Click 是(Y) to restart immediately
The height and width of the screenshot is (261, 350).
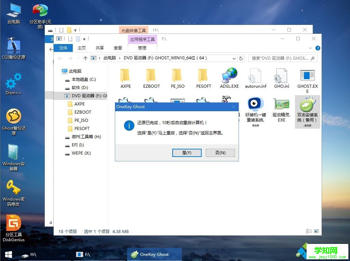[187, 153]
